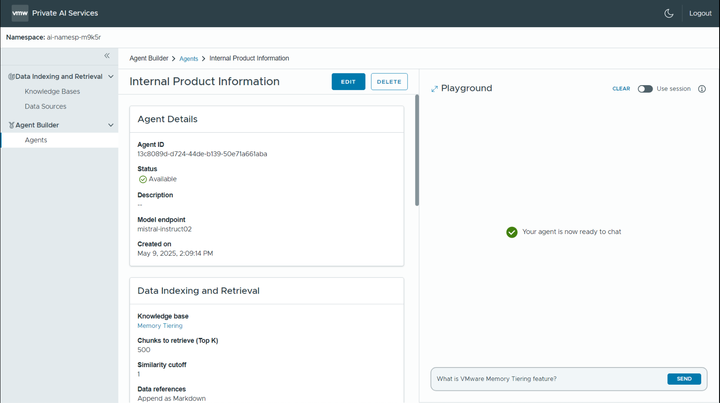Select the Data Indexing and Retrieval icon

12,76
